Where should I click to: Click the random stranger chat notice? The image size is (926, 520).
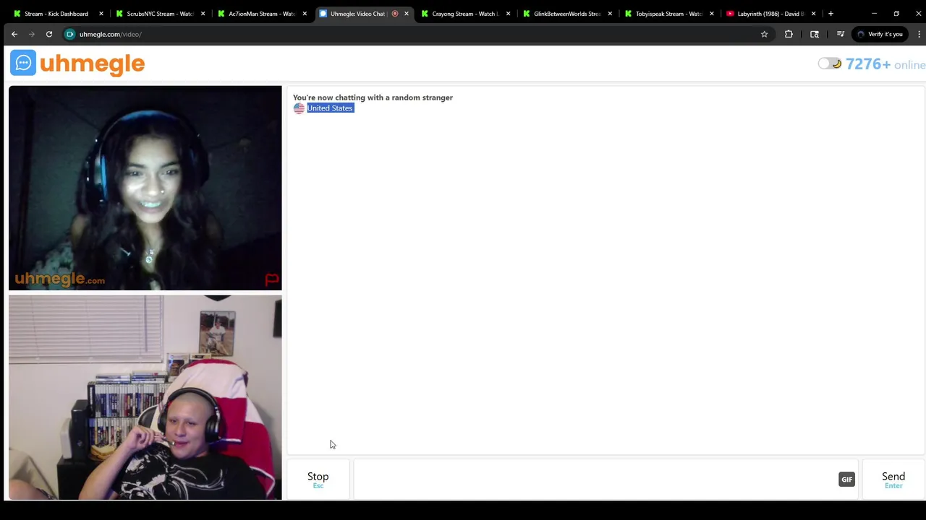(373, 97)
